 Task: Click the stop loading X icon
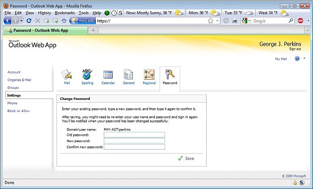38,21
